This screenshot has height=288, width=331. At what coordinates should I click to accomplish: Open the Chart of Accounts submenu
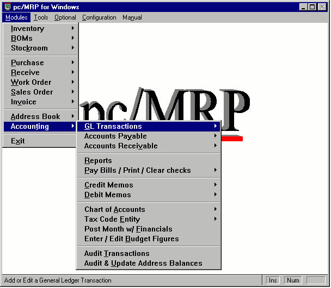[x=149, y=209]
